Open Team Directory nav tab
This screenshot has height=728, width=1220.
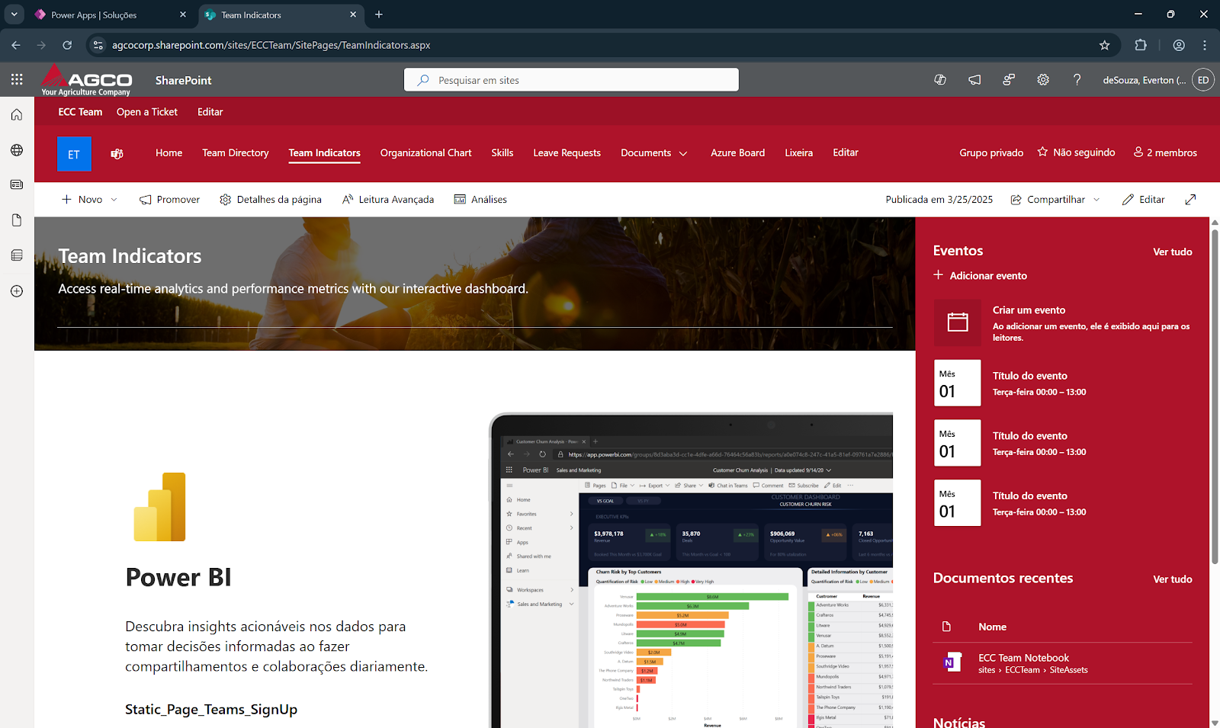(x=236, y=152)
